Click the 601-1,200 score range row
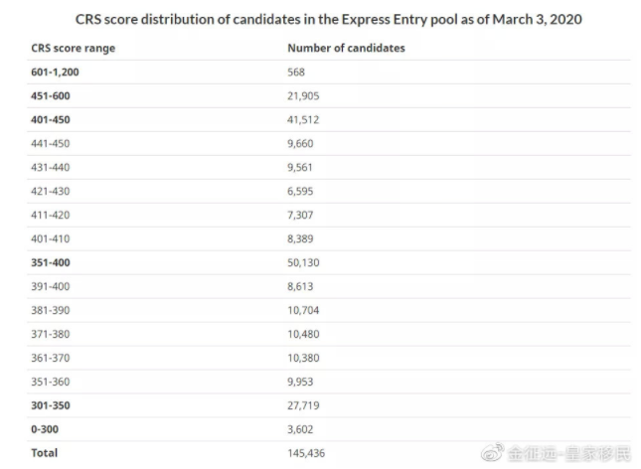The image size is (641, 469). coord(329,73)
